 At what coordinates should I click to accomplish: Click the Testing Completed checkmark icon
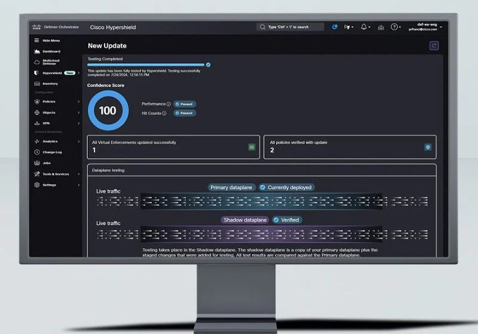[208, 65]
